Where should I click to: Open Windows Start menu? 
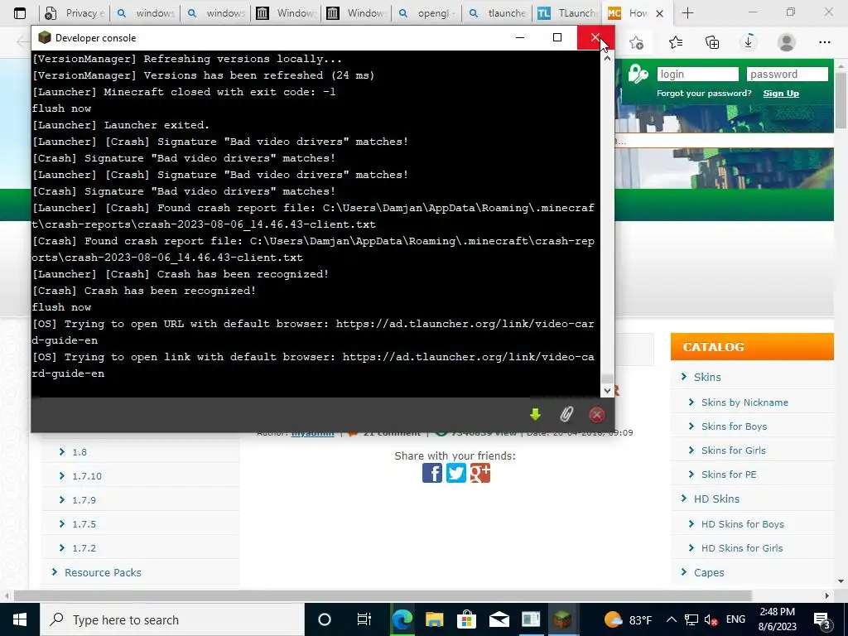(20, 619)
